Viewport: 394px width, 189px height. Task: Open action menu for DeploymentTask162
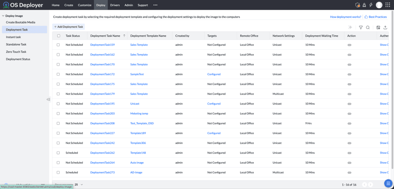(x=349, y=55)
